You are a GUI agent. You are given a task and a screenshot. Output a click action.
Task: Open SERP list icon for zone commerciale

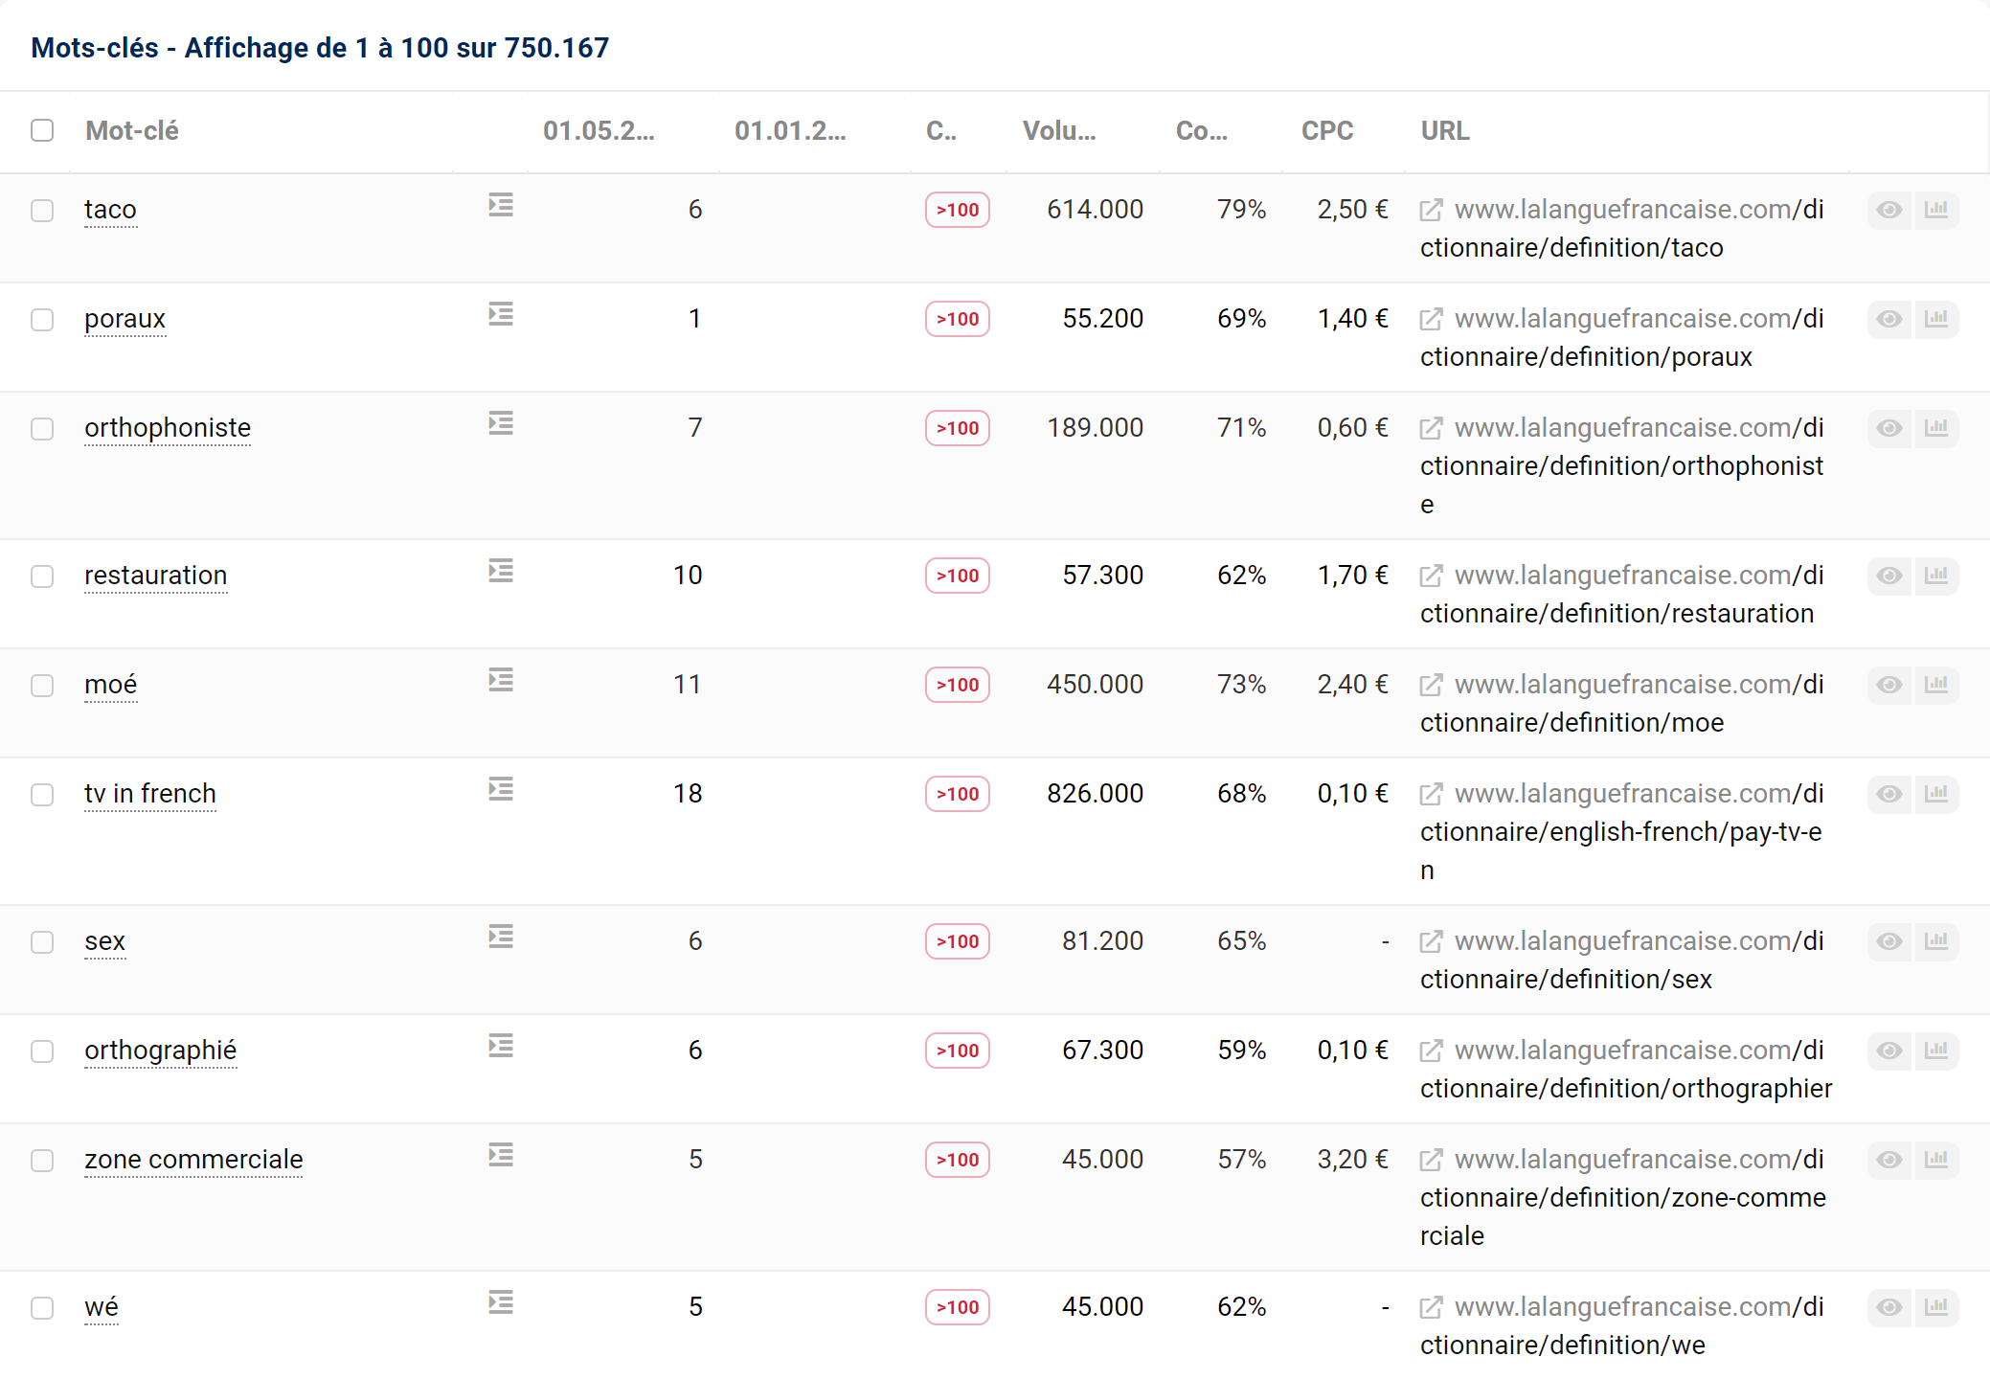coord(501,1155)
